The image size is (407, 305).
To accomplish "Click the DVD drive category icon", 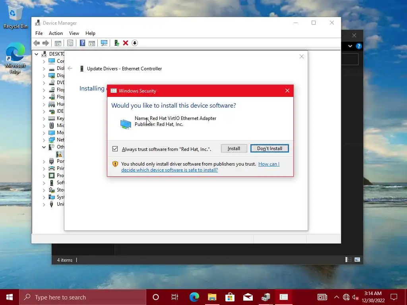I will click(52, 83).
